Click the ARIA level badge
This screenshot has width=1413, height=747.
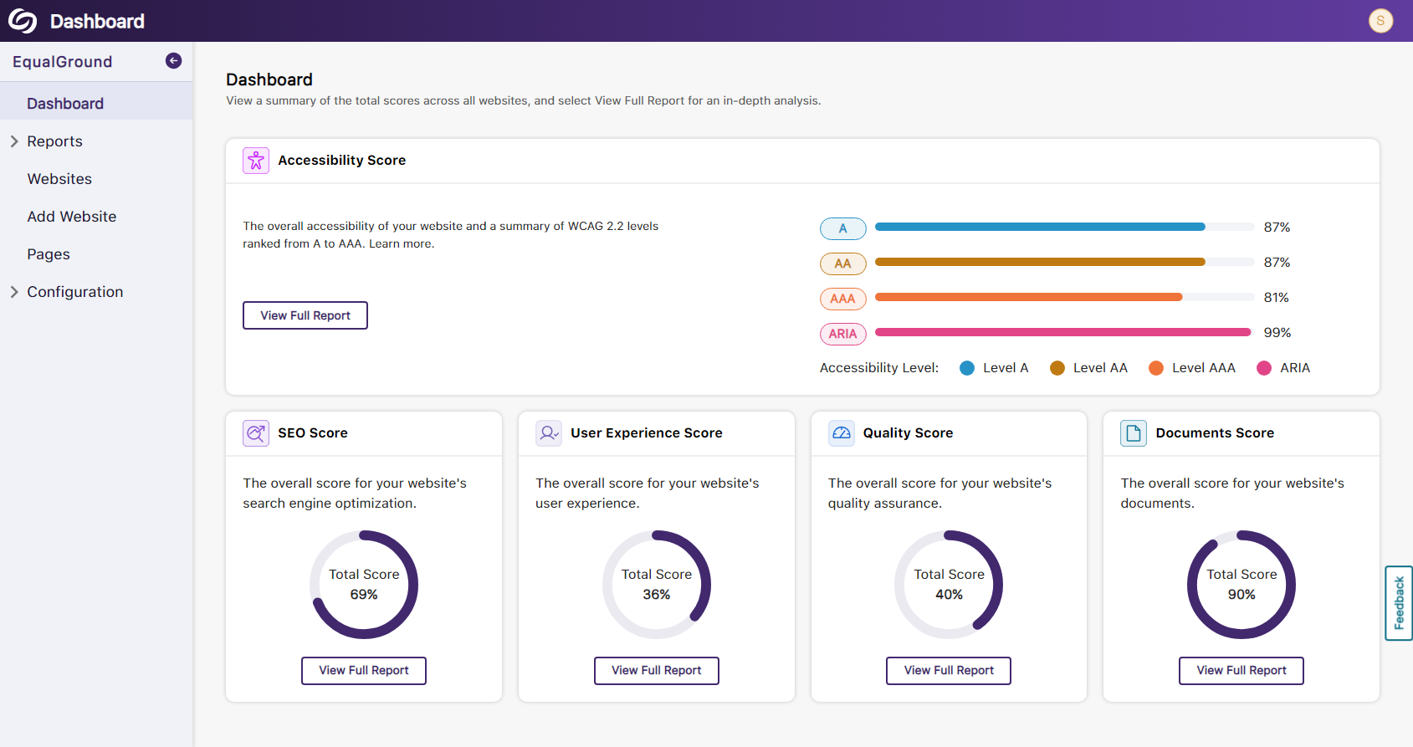pos(842,334)
